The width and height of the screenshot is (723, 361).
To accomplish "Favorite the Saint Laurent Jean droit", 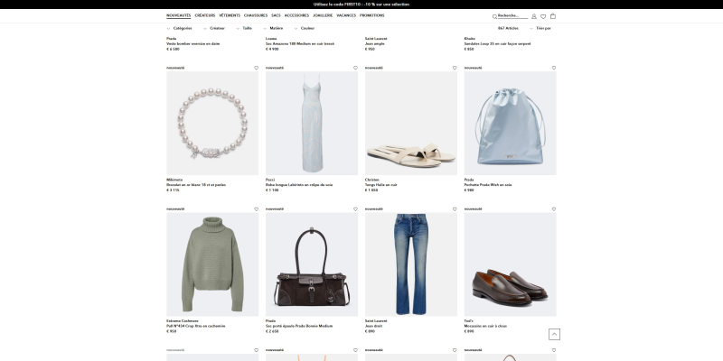I will 455,209.
